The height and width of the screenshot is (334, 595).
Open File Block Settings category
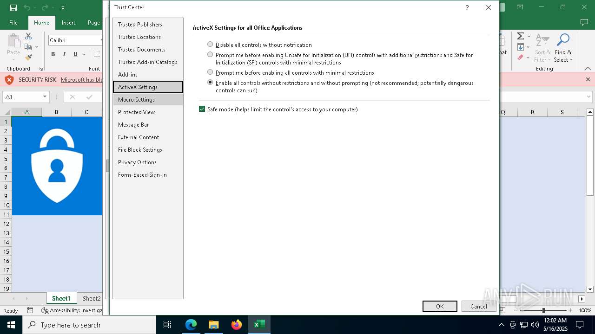click(x=148, y=149)
